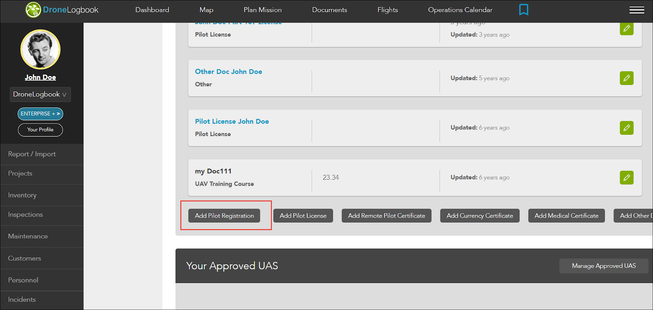Open Customers in the sidebar
Screen dimensions: 653x310
[x=42, y=258]
